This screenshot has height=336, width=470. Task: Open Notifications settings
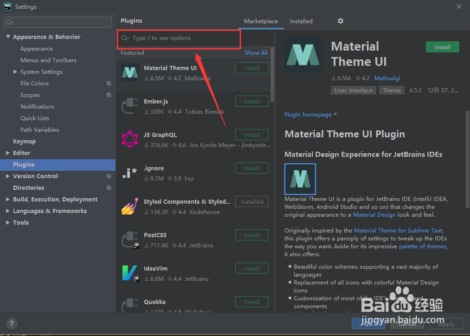[x=37, y=107]
